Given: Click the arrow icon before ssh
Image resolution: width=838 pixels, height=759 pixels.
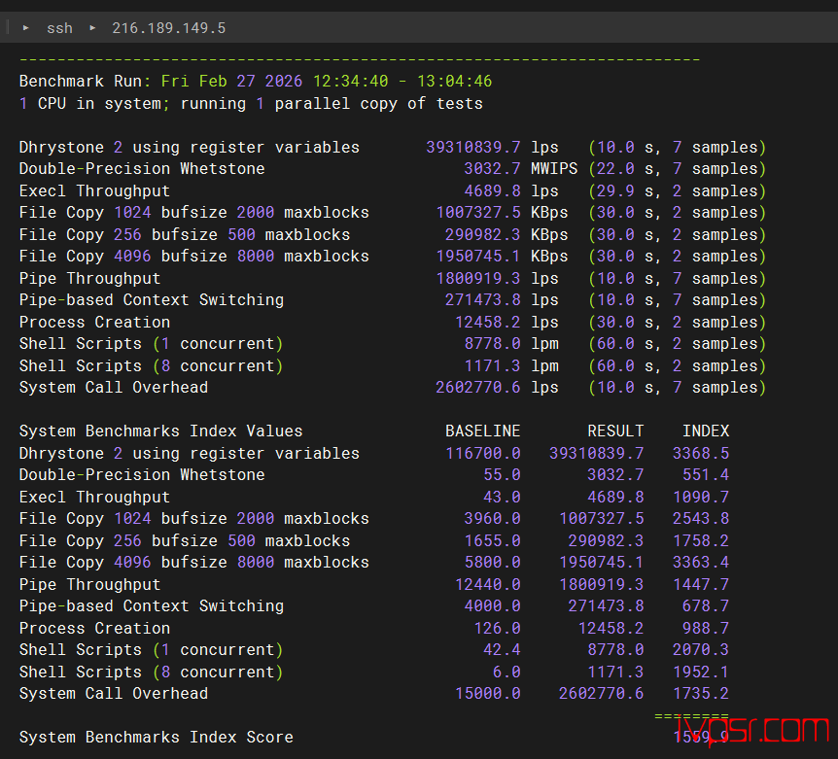Looking at the screenshot, I should [x=26, y=28].
